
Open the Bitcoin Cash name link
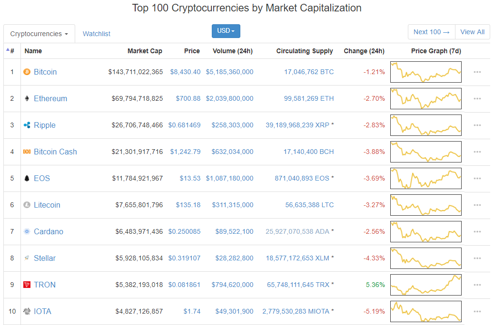click(x=55, y=152)
